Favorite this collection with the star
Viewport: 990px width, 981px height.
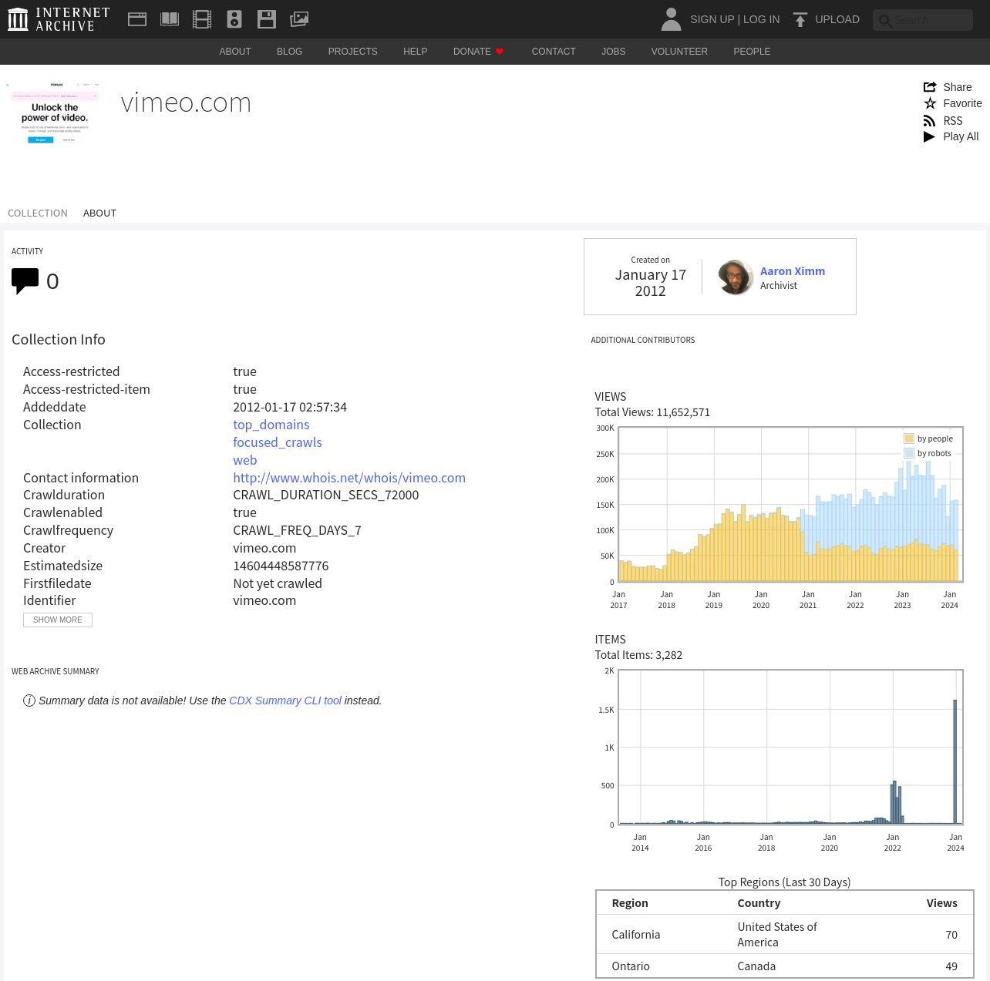coord(930,103)
